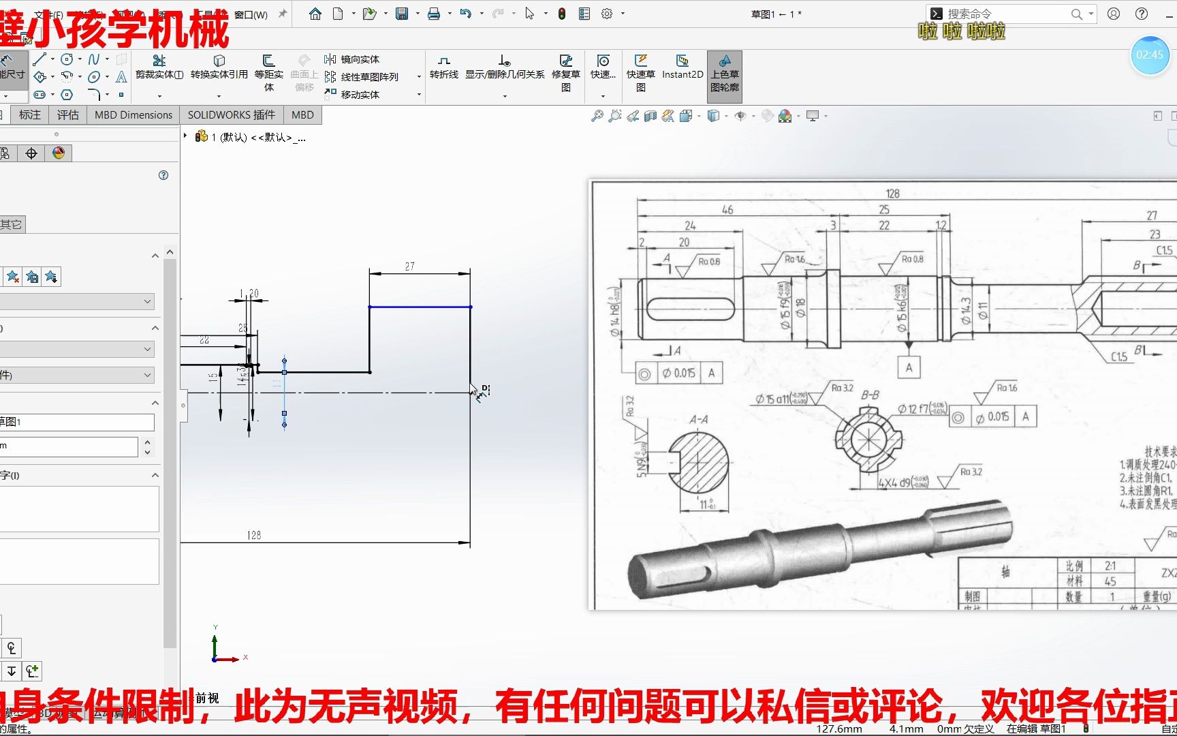This screenshot has width=1177, height=736.
Task: Select the Sketch Fillet tool
Action: tap(94, 95)
